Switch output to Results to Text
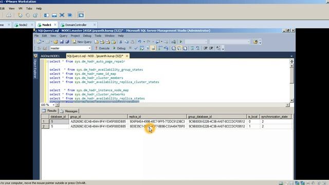Screen dimensions: 329x185 click(x=174, y=48)
